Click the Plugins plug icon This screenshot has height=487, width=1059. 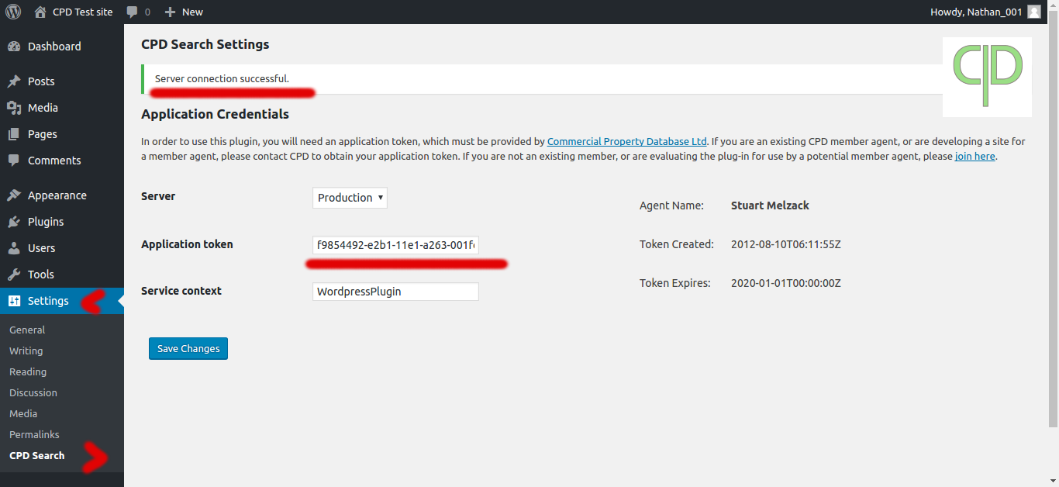click(x=14, y=222)
